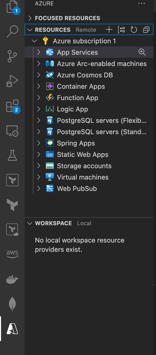Open the Search view icon

(12, 31)
